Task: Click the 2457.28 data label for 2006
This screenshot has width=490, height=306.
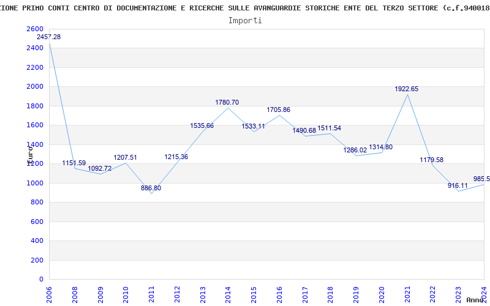Action: tap(48, 37)
